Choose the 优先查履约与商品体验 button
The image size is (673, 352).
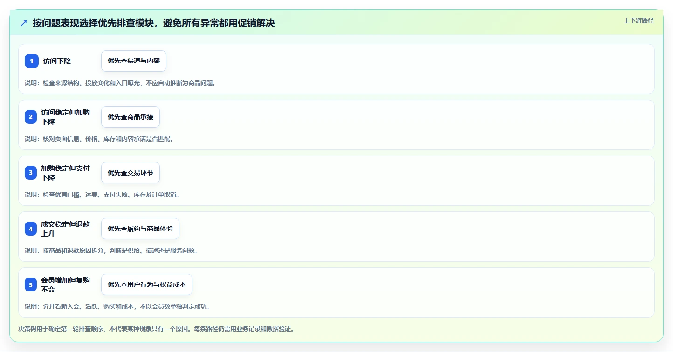[140, 229]
